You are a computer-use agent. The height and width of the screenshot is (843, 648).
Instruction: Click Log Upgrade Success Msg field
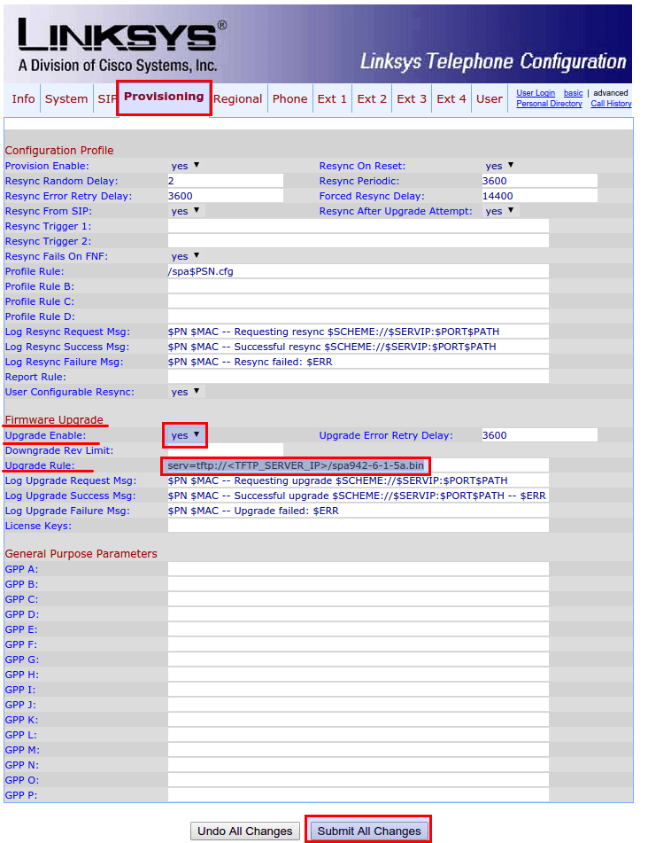pos(359,496)
